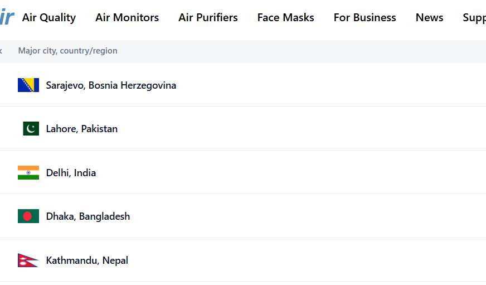Open Delhi, India city link

click(x=71, y=173)
